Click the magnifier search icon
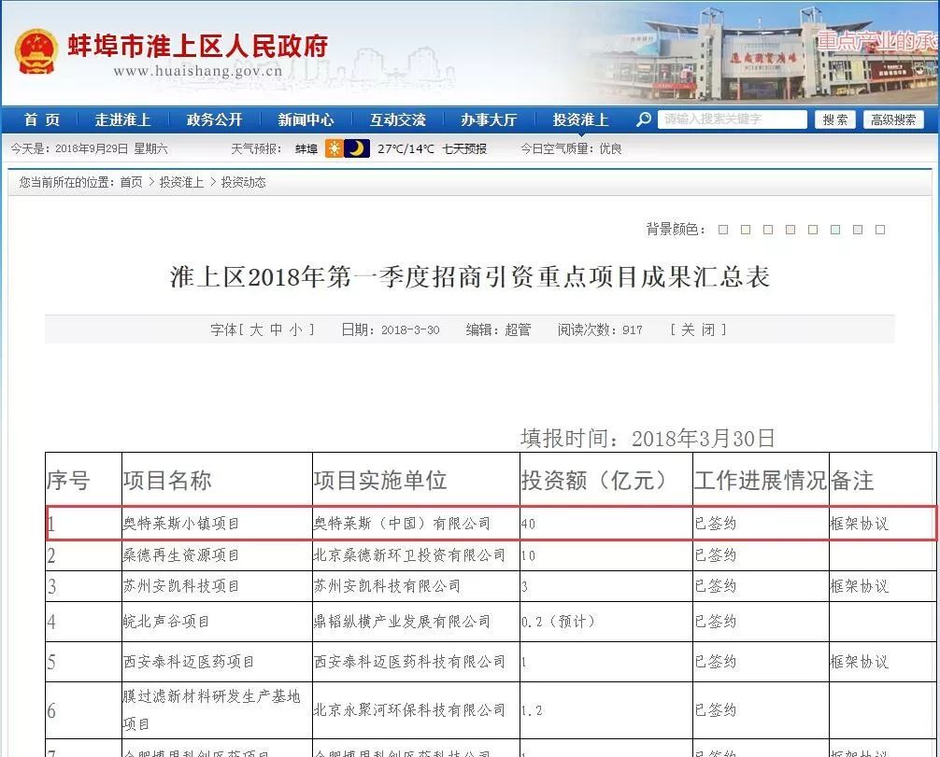This screenshot has height=757, width=940. [x=643, y=119]
